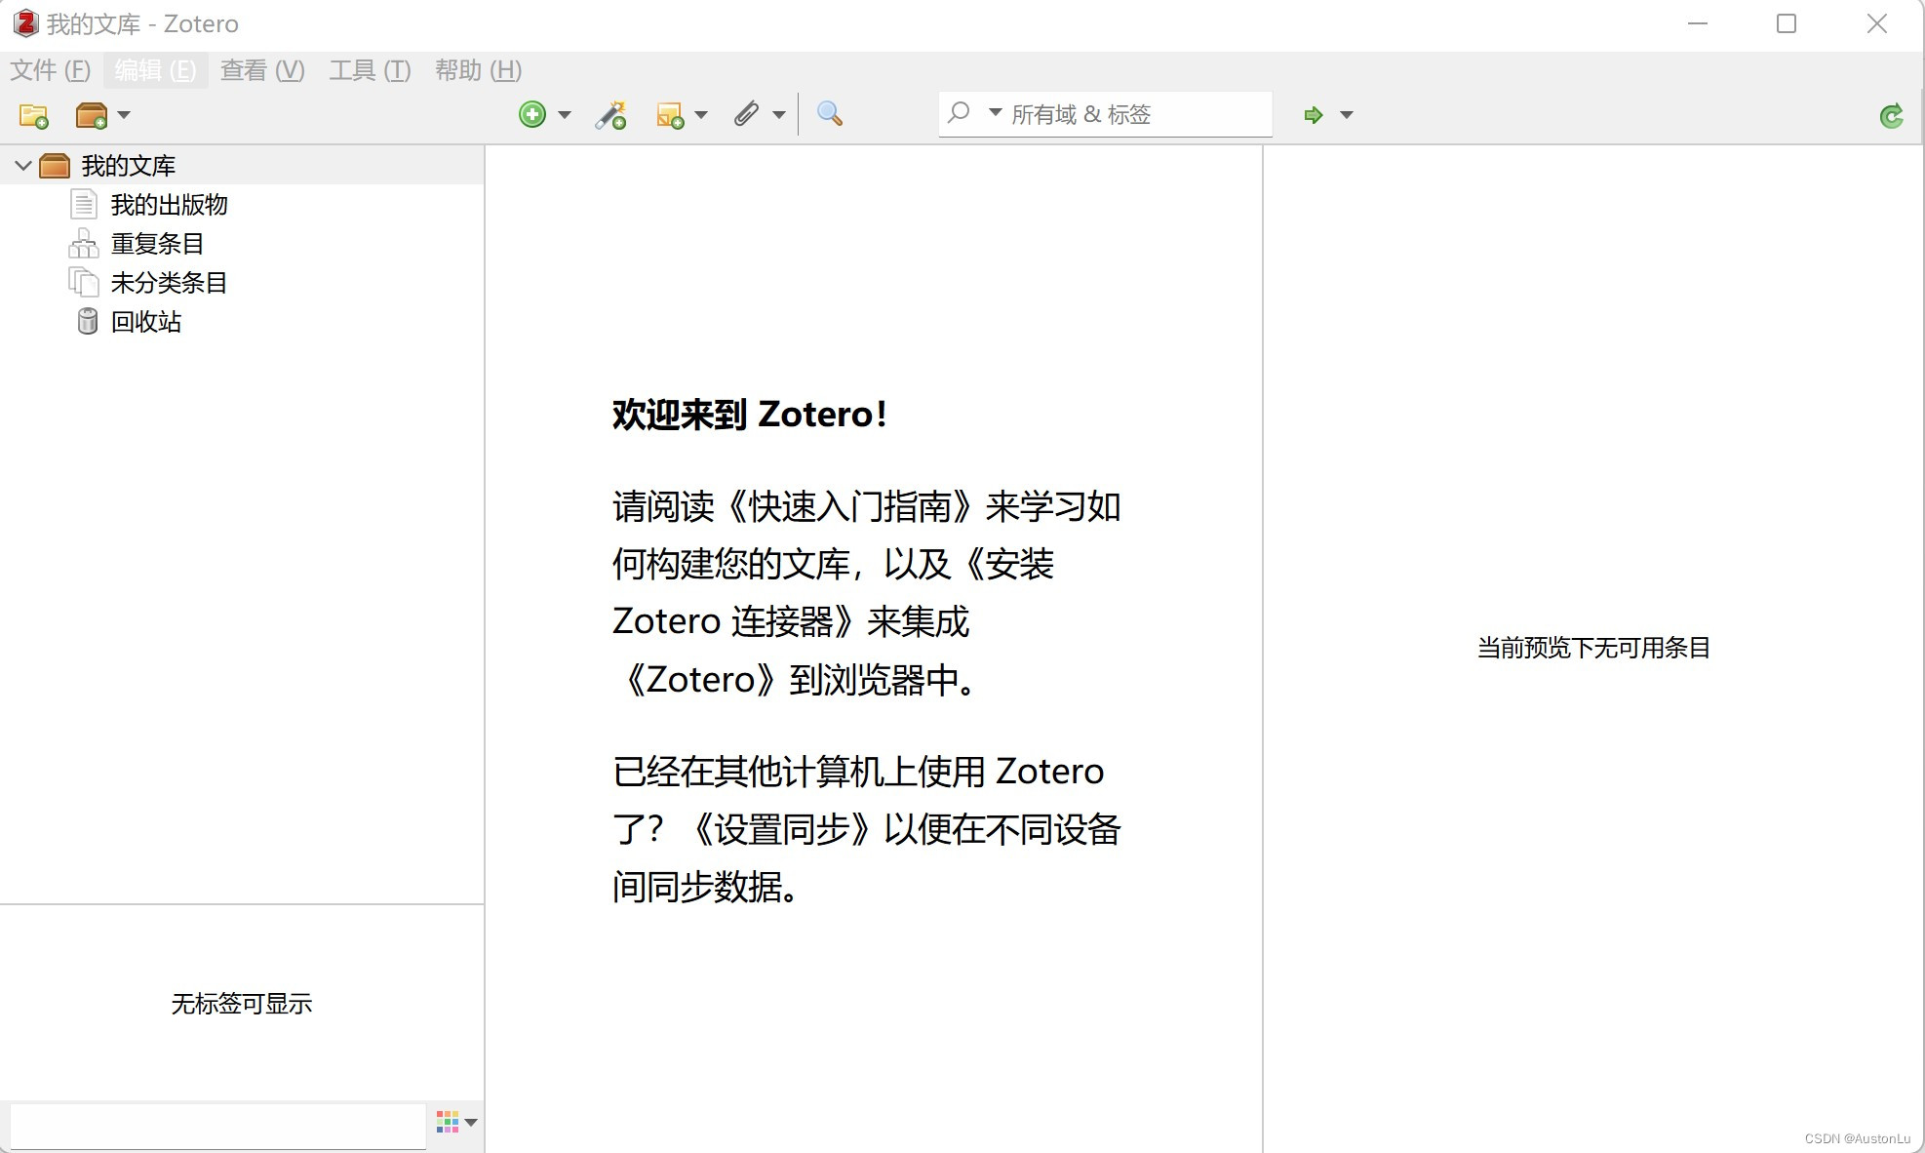The height and width of the screenshot is (1153, 1925).
Task: Maximize the Zotero window
Action: [x=1787, y=23]
